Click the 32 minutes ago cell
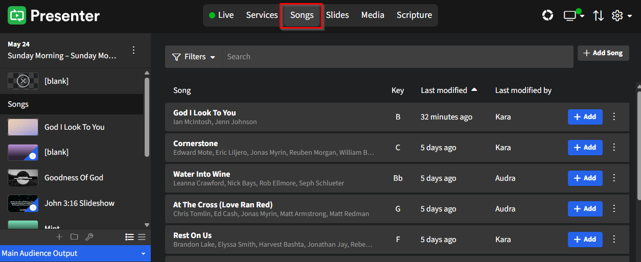Screen dimensions: 641x262 (x=446, y=117)
